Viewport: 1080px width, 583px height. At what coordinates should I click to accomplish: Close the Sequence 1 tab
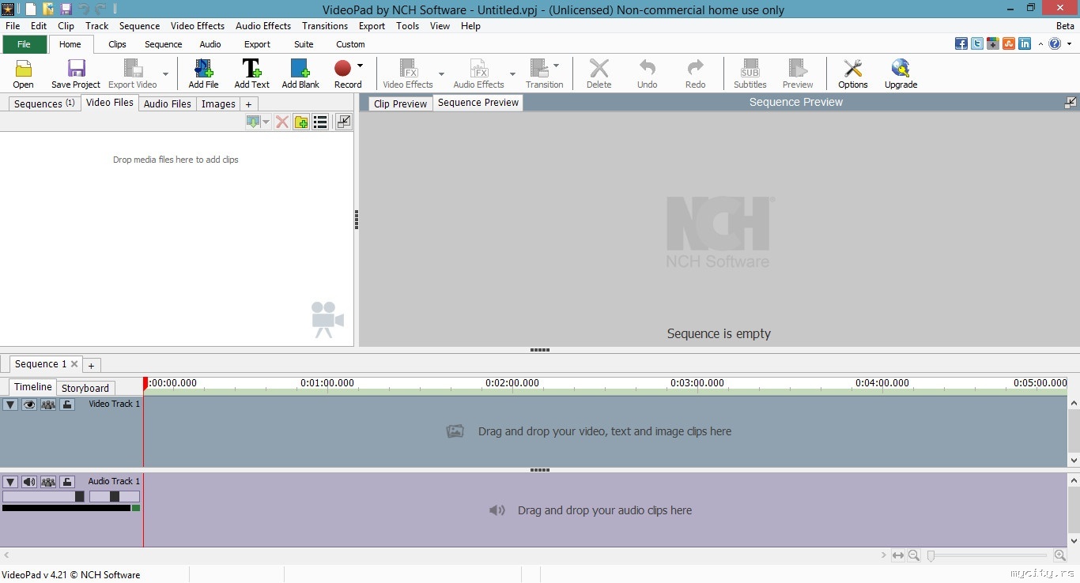74,364
